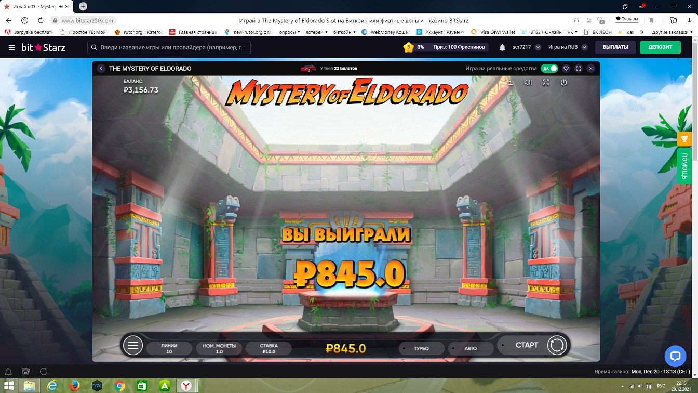Open Nox from the taskbar
The height and width of the screenshot is (393, 698).
(x=97, y=386)
